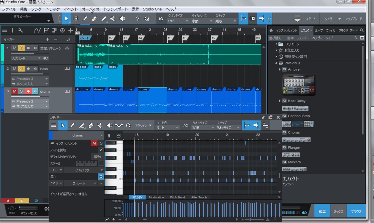Toggle input monitor on the drums track

(35, 91)
